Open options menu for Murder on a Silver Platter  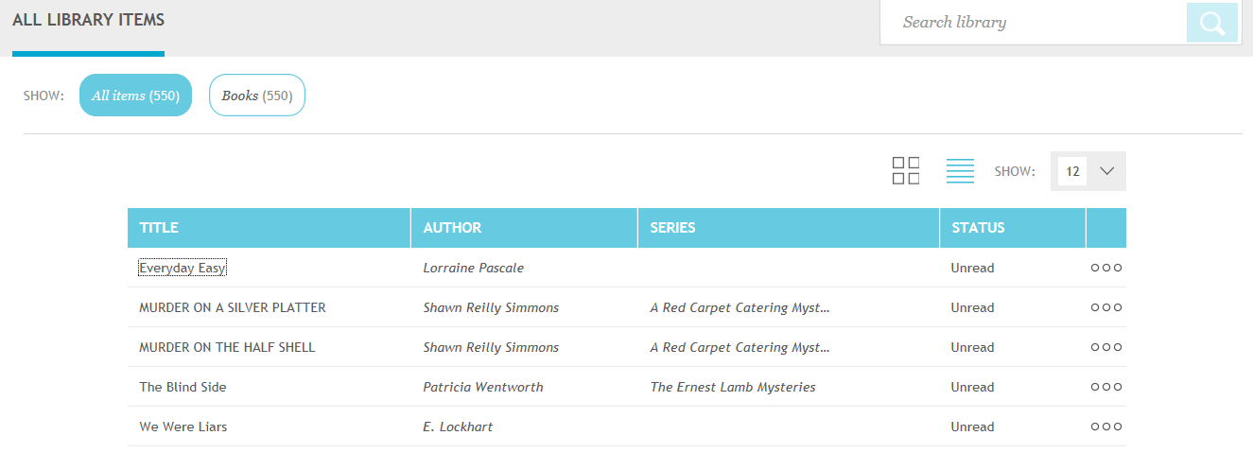1105,307
